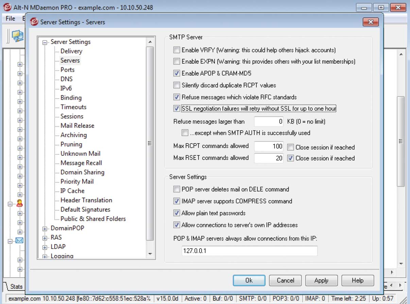This screenshot has height=304, width=410.
Task: Expand the LDAP tree node
Action: pos(45,247)
